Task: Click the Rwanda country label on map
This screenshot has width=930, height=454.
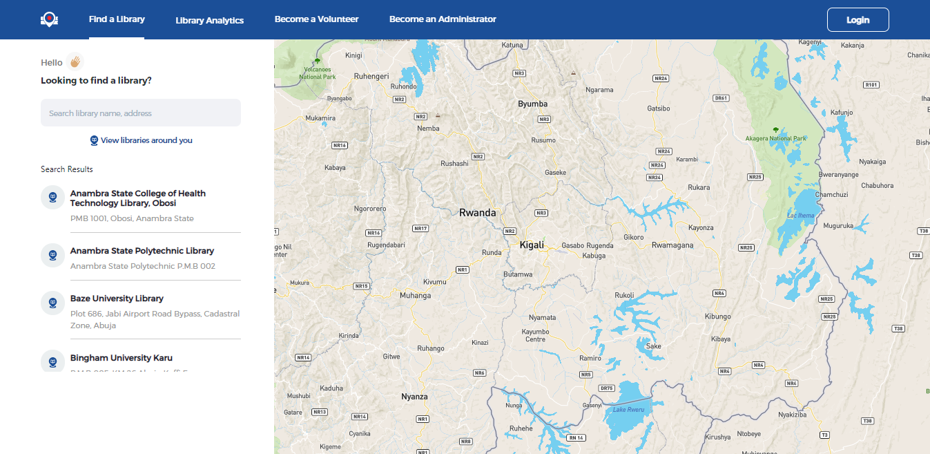Action: 478,213
